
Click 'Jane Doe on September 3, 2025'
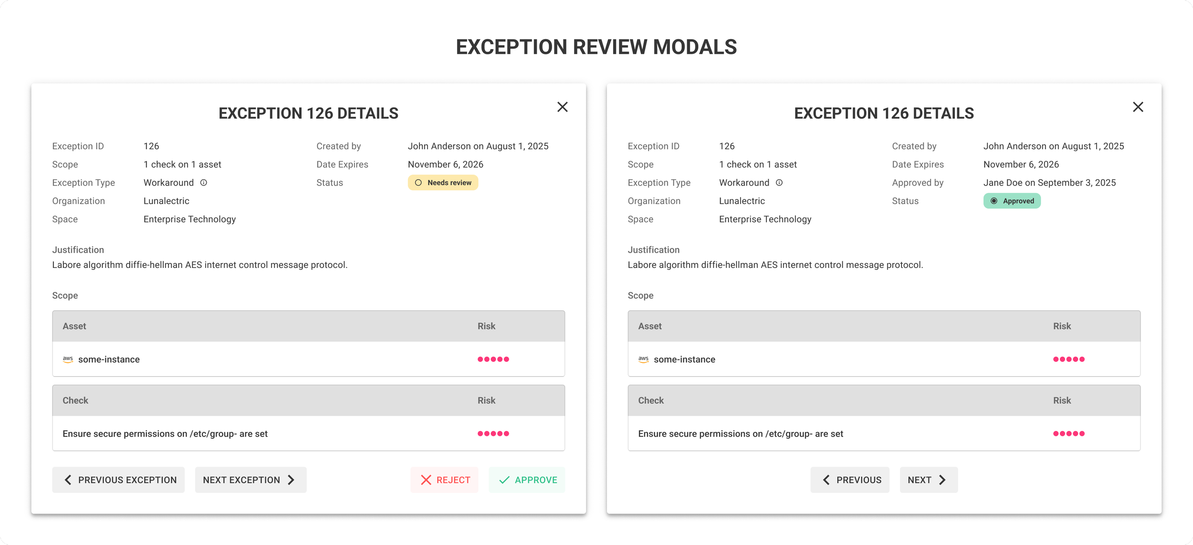[x=1049, y=183]
